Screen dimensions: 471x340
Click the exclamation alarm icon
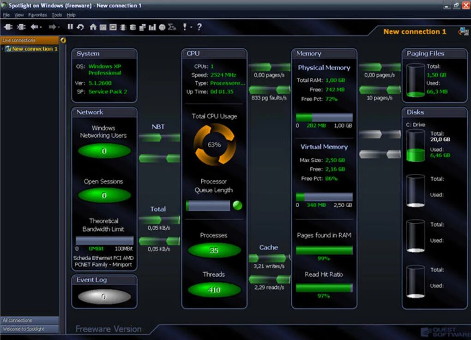(185, 27)
